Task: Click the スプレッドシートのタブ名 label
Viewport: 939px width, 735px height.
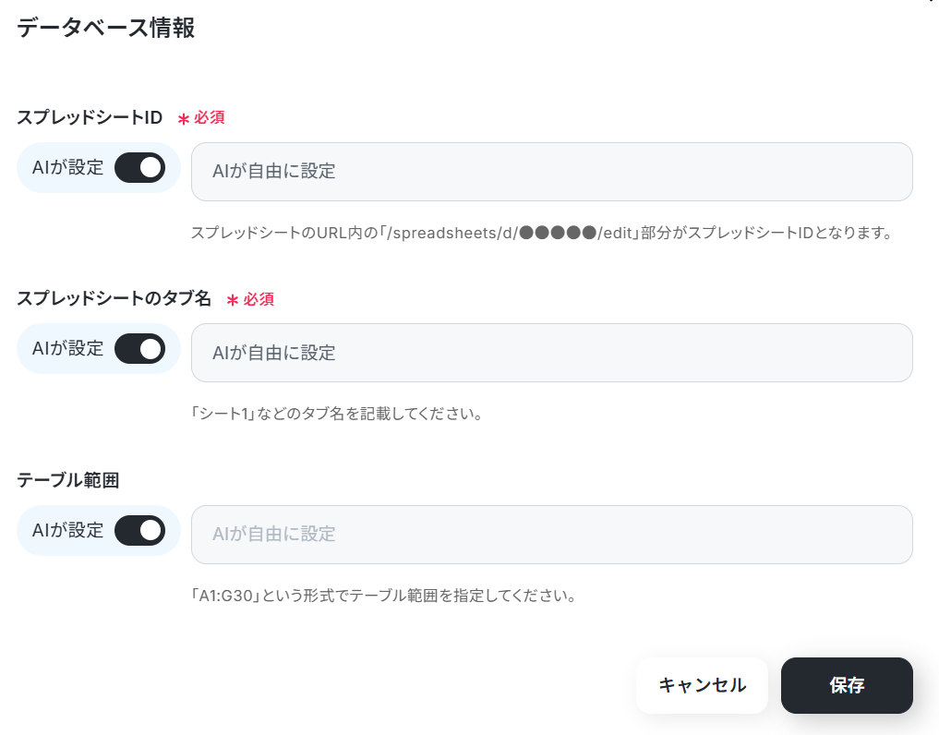Action: click(x=114, y=298)
